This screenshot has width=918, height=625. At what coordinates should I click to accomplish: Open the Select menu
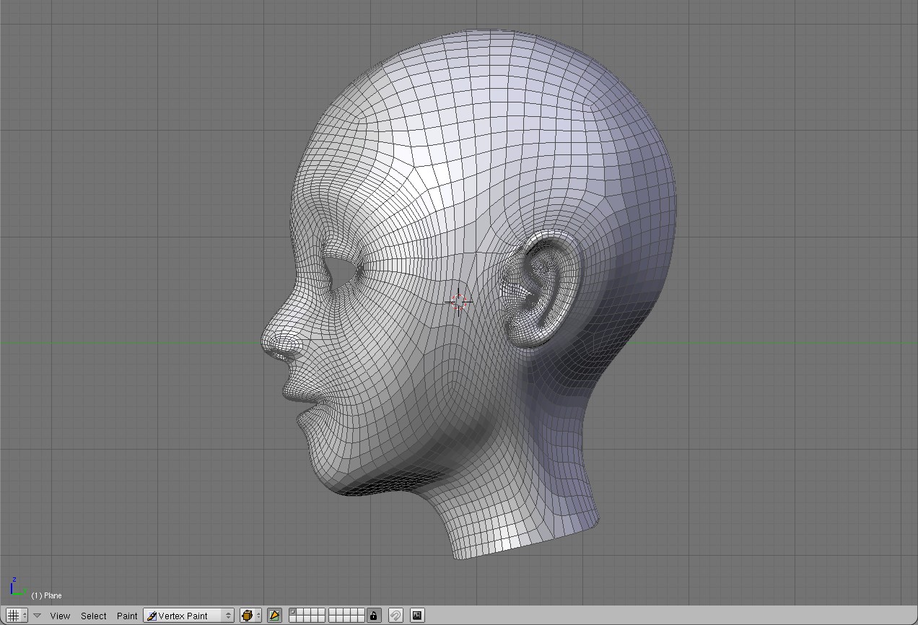[93, 616]
